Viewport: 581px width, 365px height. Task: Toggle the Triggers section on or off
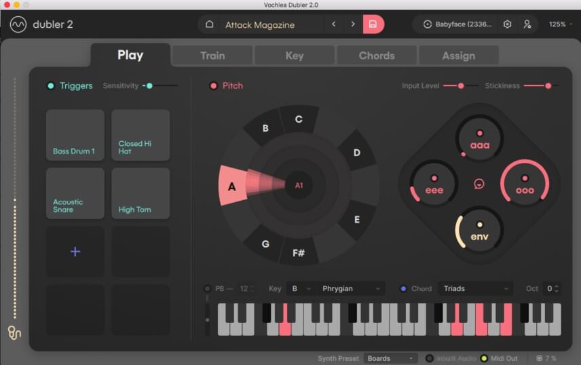[x=51, y=86]
